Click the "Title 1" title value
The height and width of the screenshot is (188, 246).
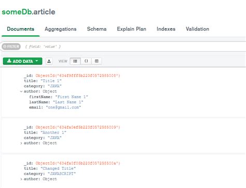(x=51, y=81)
